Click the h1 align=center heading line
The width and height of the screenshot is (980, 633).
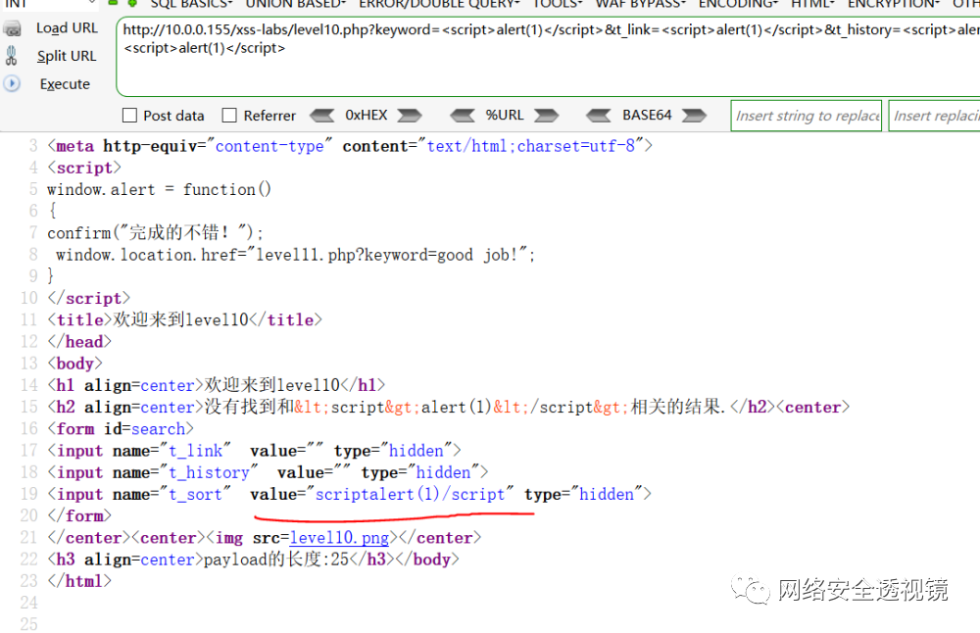[217, 385]
